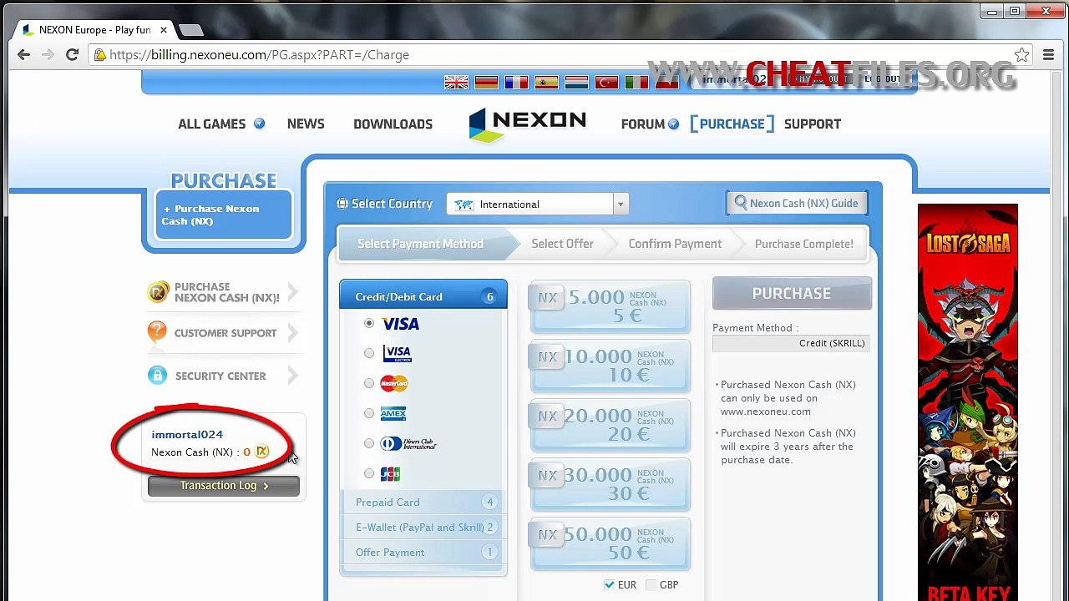Image resolution: width=1069 pixels, height=601 pixels.
Task: Pick the Spanish flag language
Action: (546, 82)
